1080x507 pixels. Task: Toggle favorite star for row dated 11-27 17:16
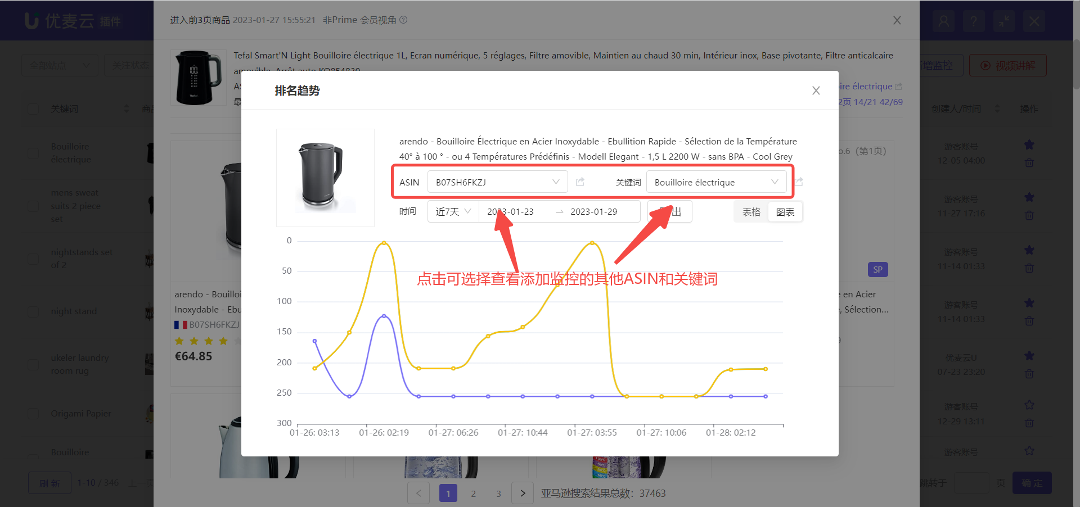(x=1029, y=197)
